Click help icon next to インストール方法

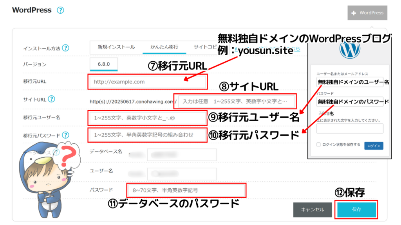click(x=66, y=48)
